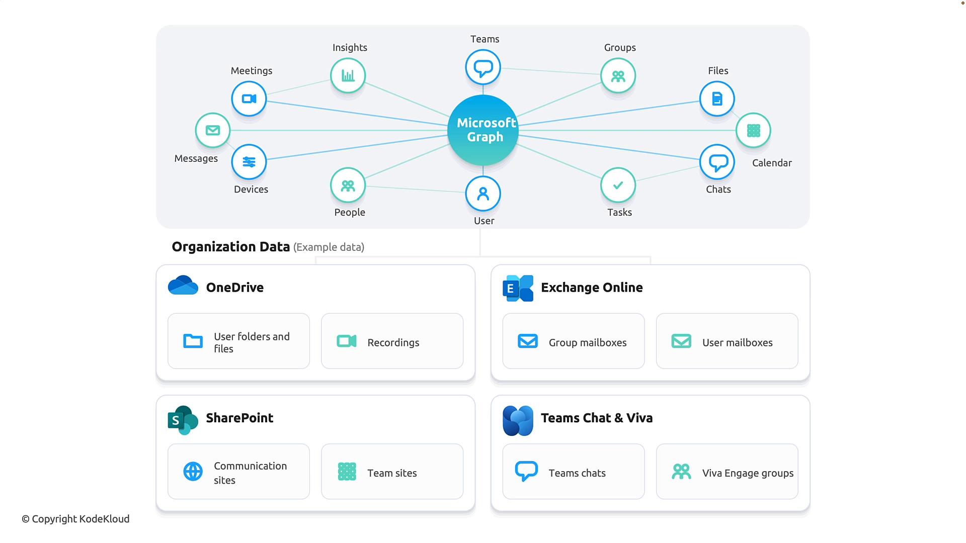The image size is (966, 543).
Task: Click the 'User folders and files' label
Action: pyautogui.click(x=252, y=342)
